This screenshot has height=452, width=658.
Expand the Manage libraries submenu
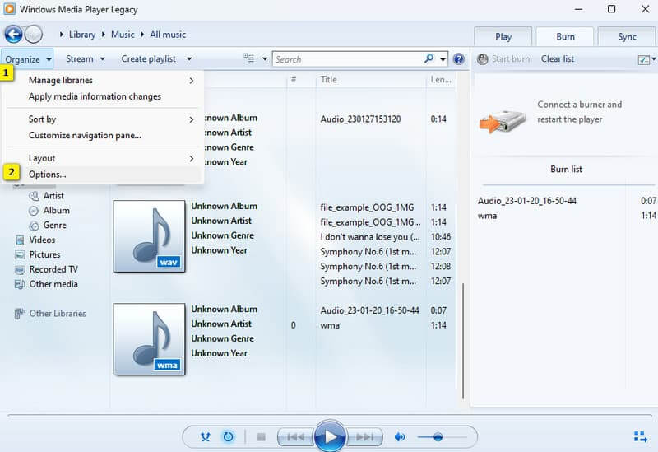coord(192,80)
